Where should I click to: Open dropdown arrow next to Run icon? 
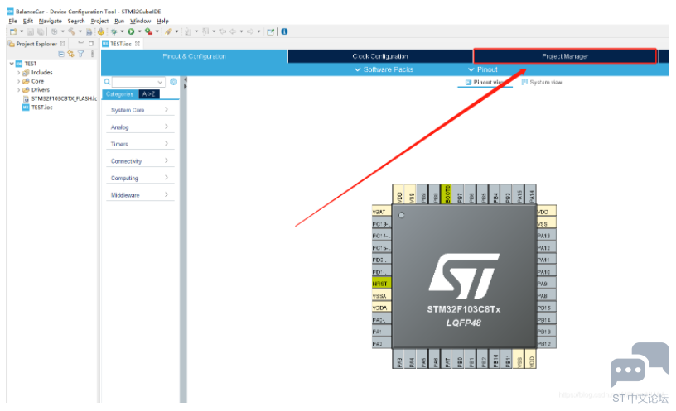pos(139,31)
